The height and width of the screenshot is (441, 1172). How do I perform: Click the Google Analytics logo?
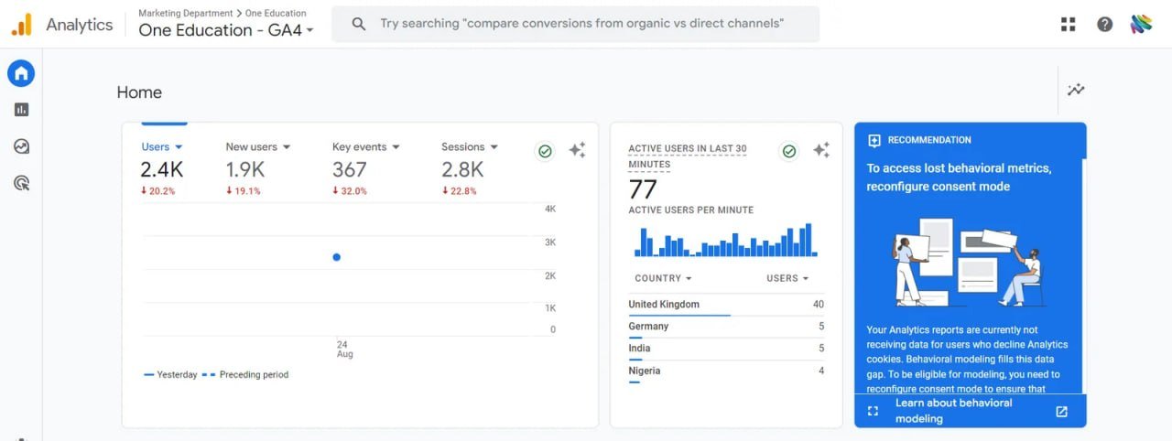point(21,25)
